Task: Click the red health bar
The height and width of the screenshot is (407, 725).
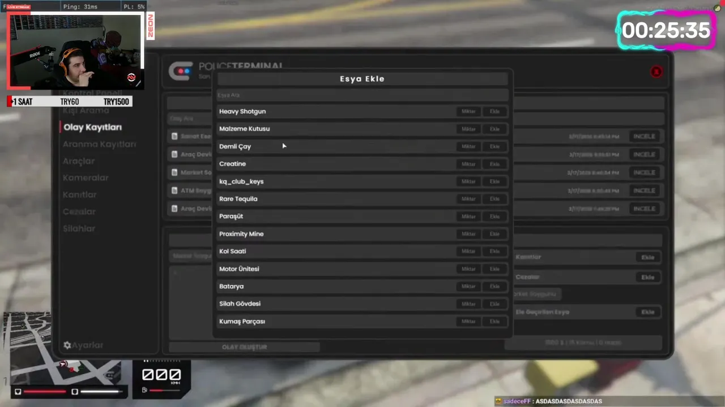Action: 45,391
